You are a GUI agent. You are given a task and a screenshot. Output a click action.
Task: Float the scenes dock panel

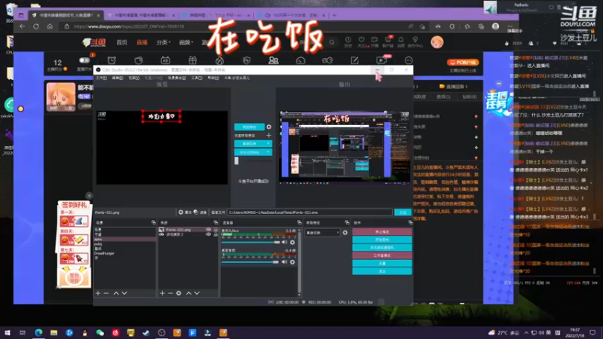tap(154, 222)
